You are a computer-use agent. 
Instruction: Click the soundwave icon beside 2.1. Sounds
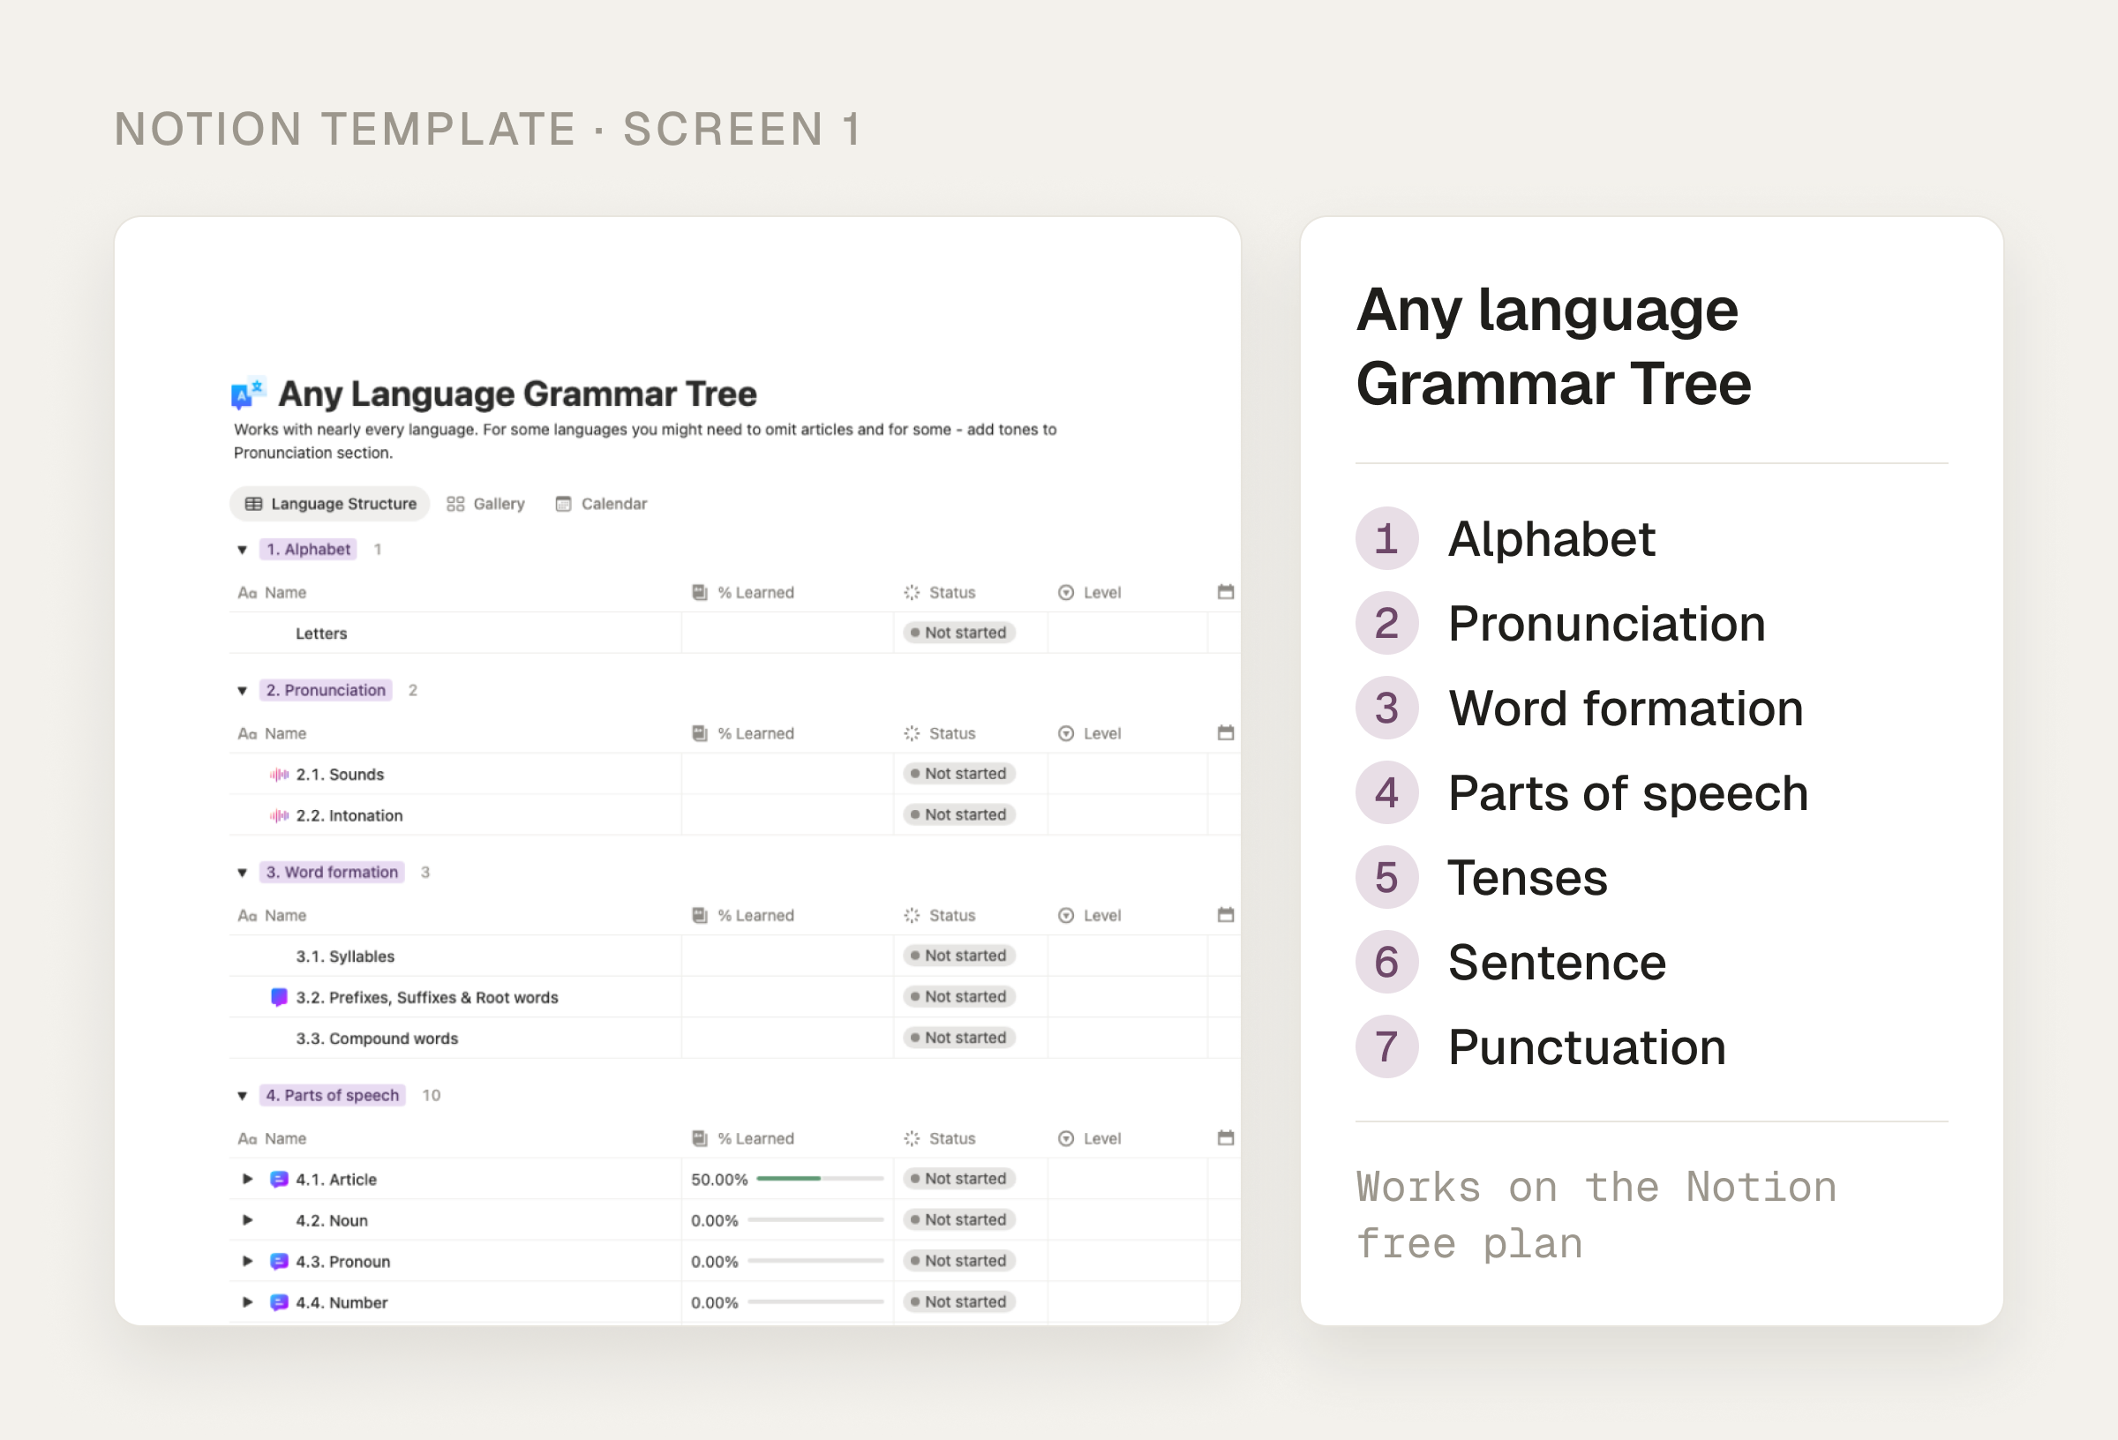tap(279, 775)
